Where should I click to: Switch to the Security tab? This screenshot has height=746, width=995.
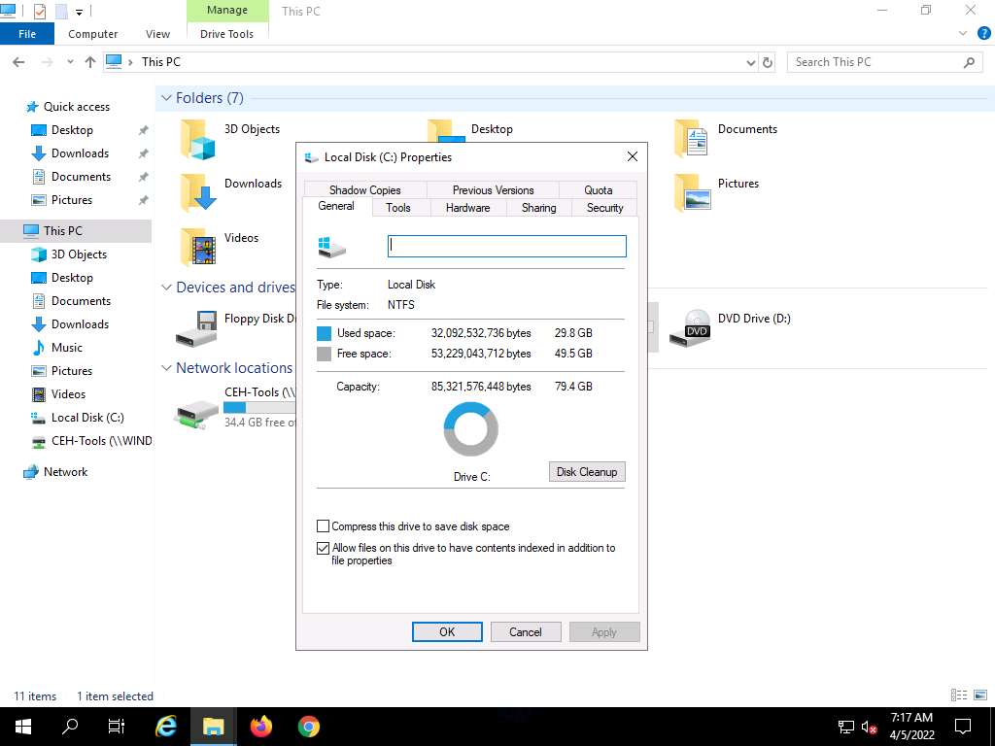(604, 208)
